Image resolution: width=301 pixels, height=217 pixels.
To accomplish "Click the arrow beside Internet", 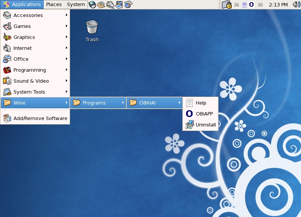I will pos(66,48).
